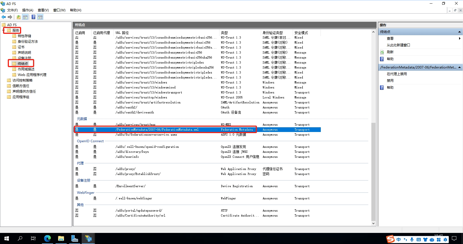Image resolution: width=463 pixels, height=244 pixels.
Task: Click the Forward arrow in the toolbar
Action: [x=10, y=17]
